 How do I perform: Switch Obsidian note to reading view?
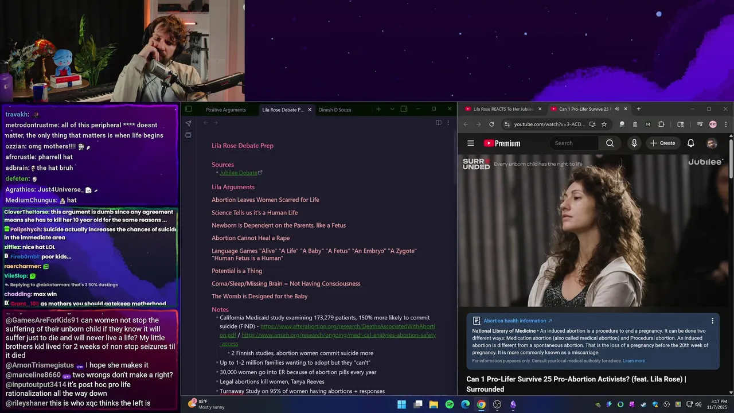coord(438,123)
